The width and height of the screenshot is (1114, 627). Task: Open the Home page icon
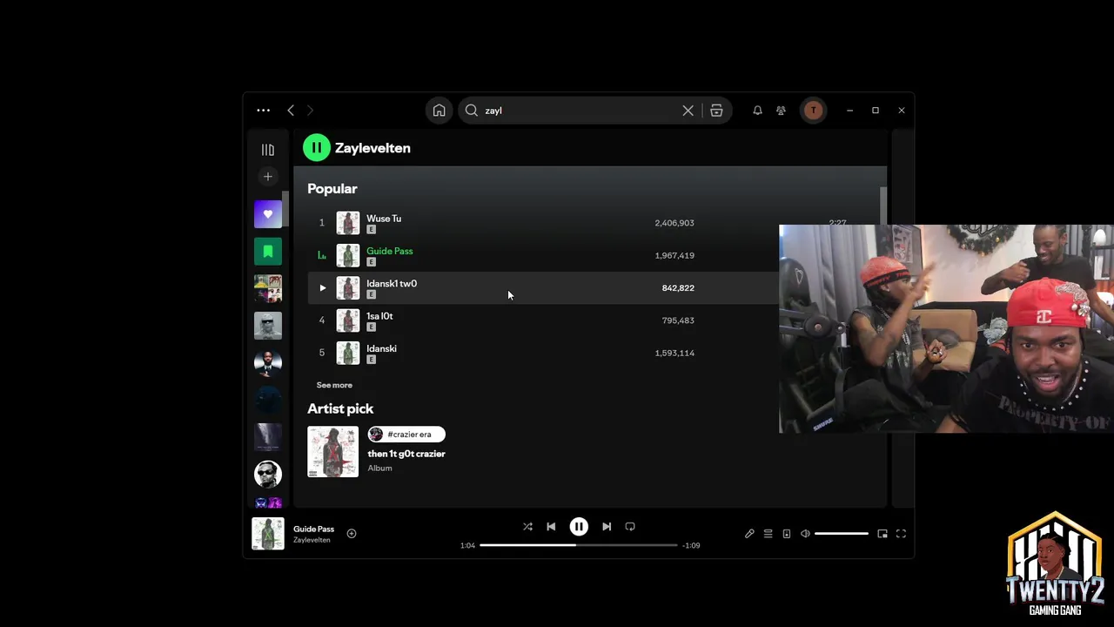tap(439, 111)
